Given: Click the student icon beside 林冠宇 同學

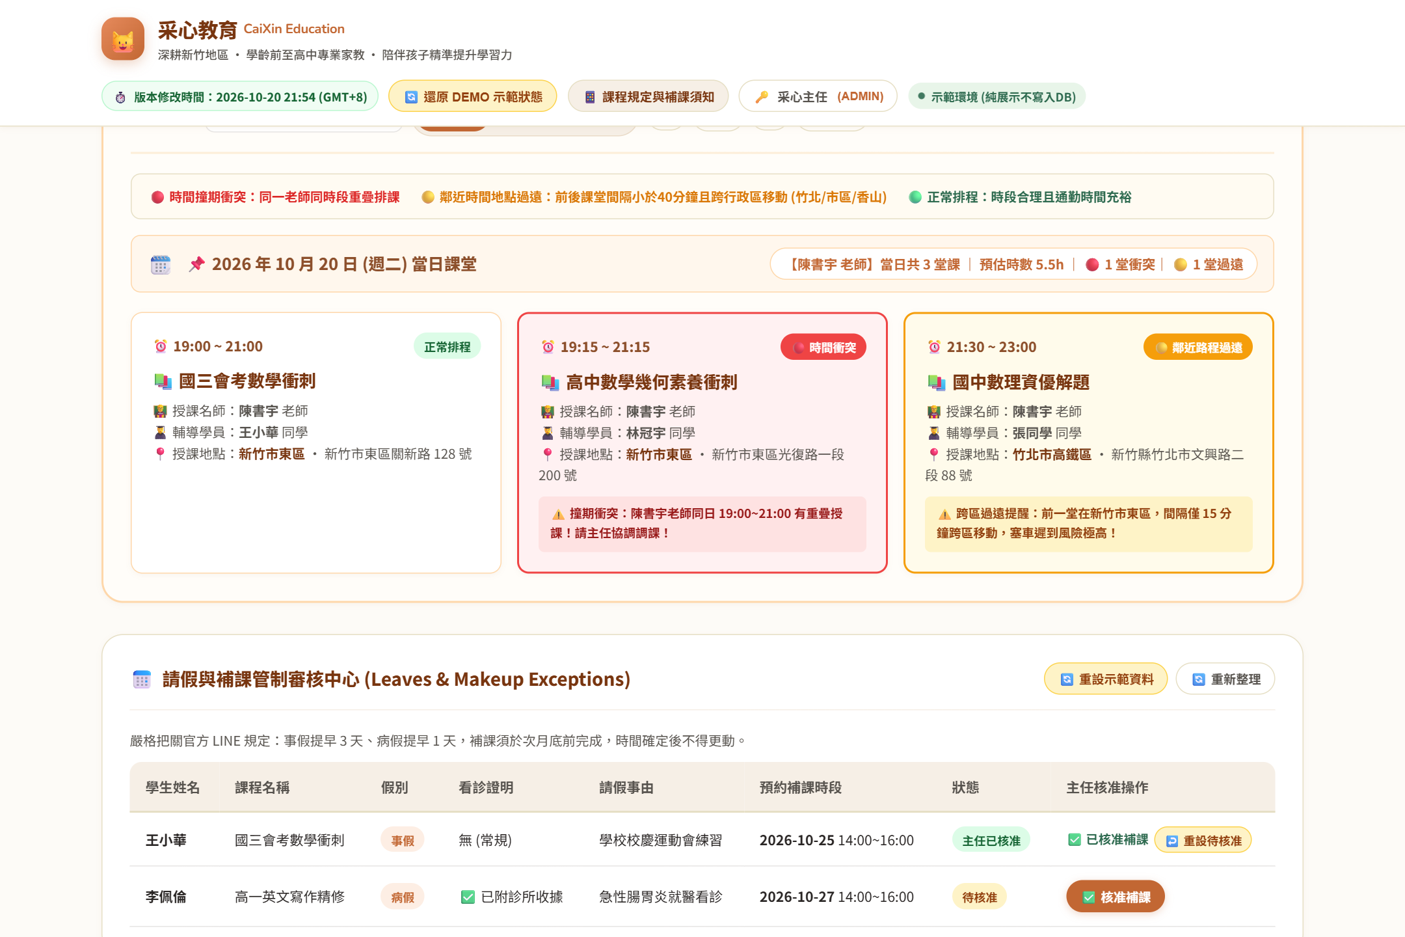Looking at the screenshot, I should [x=548, y=433].
